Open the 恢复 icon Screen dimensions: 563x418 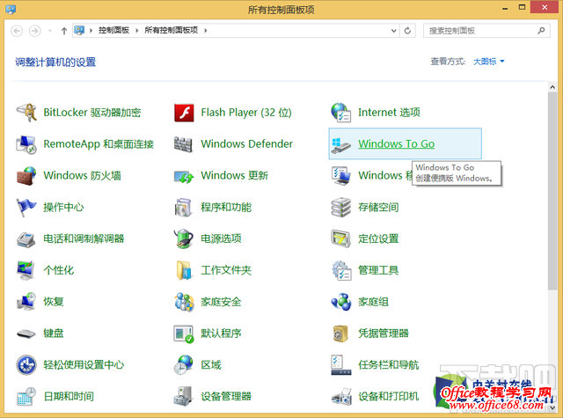26,302
